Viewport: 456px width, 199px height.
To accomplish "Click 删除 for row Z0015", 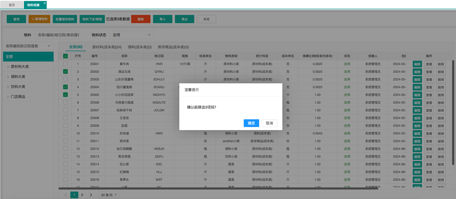I will pos(441,172).
